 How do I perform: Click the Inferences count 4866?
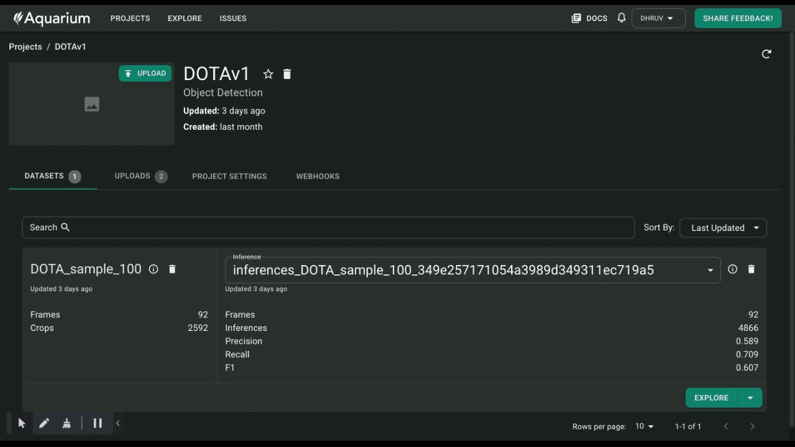pyautogui.click(x=748, y=328)
